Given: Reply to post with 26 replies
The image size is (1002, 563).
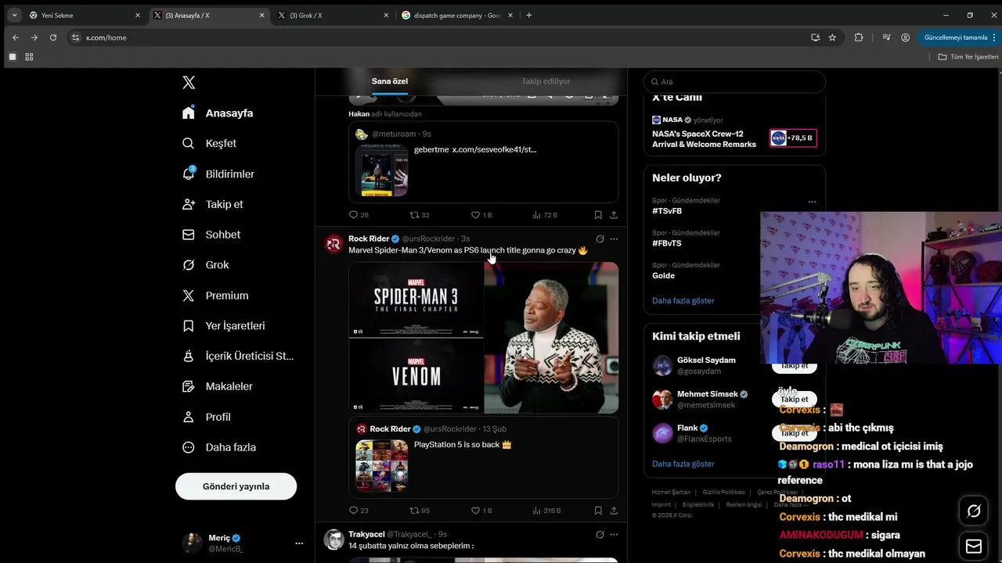Looking at the screenshot, I should click(x=359, y=215).
